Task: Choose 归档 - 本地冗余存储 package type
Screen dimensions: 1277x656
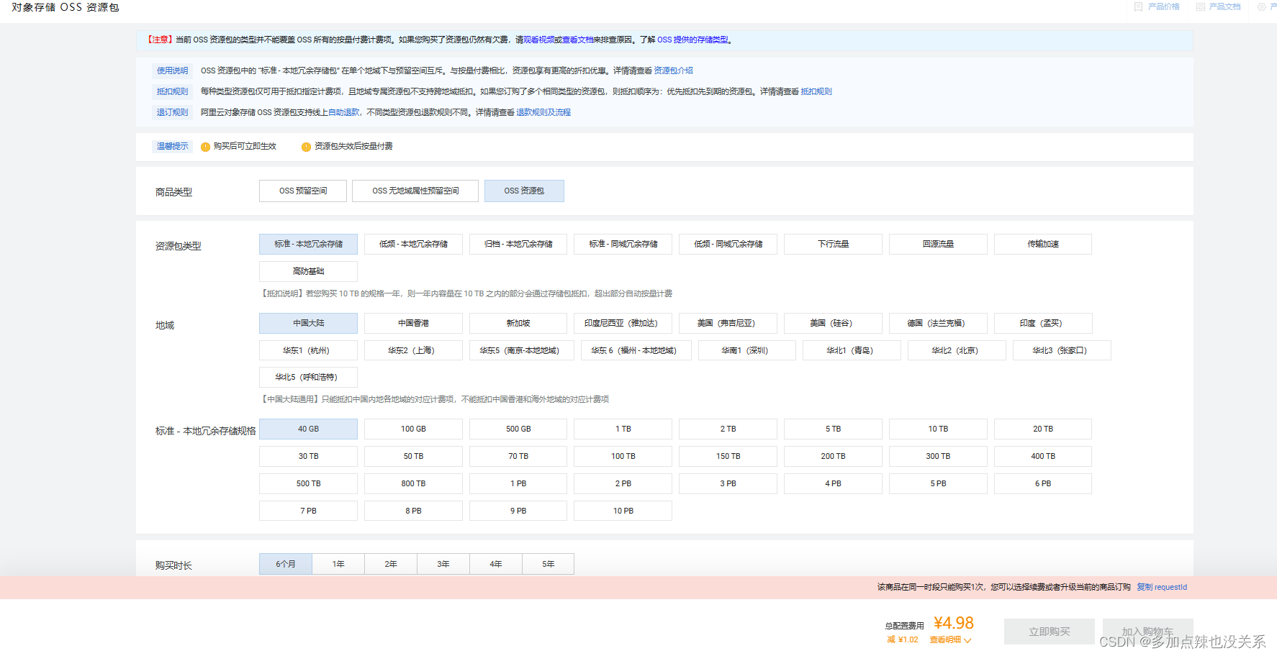Action: pos(518,244)
